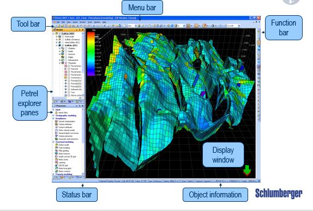Screen dimensions: 313x211
Task: Select the Test property radio button
Action: (69, 92)
